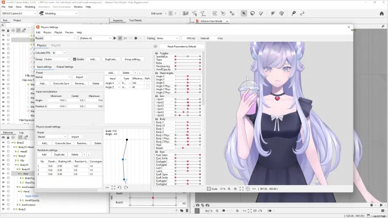388x218 pixels.
Task: Adjust the Breath parameter slider
Action: point(188,148)
